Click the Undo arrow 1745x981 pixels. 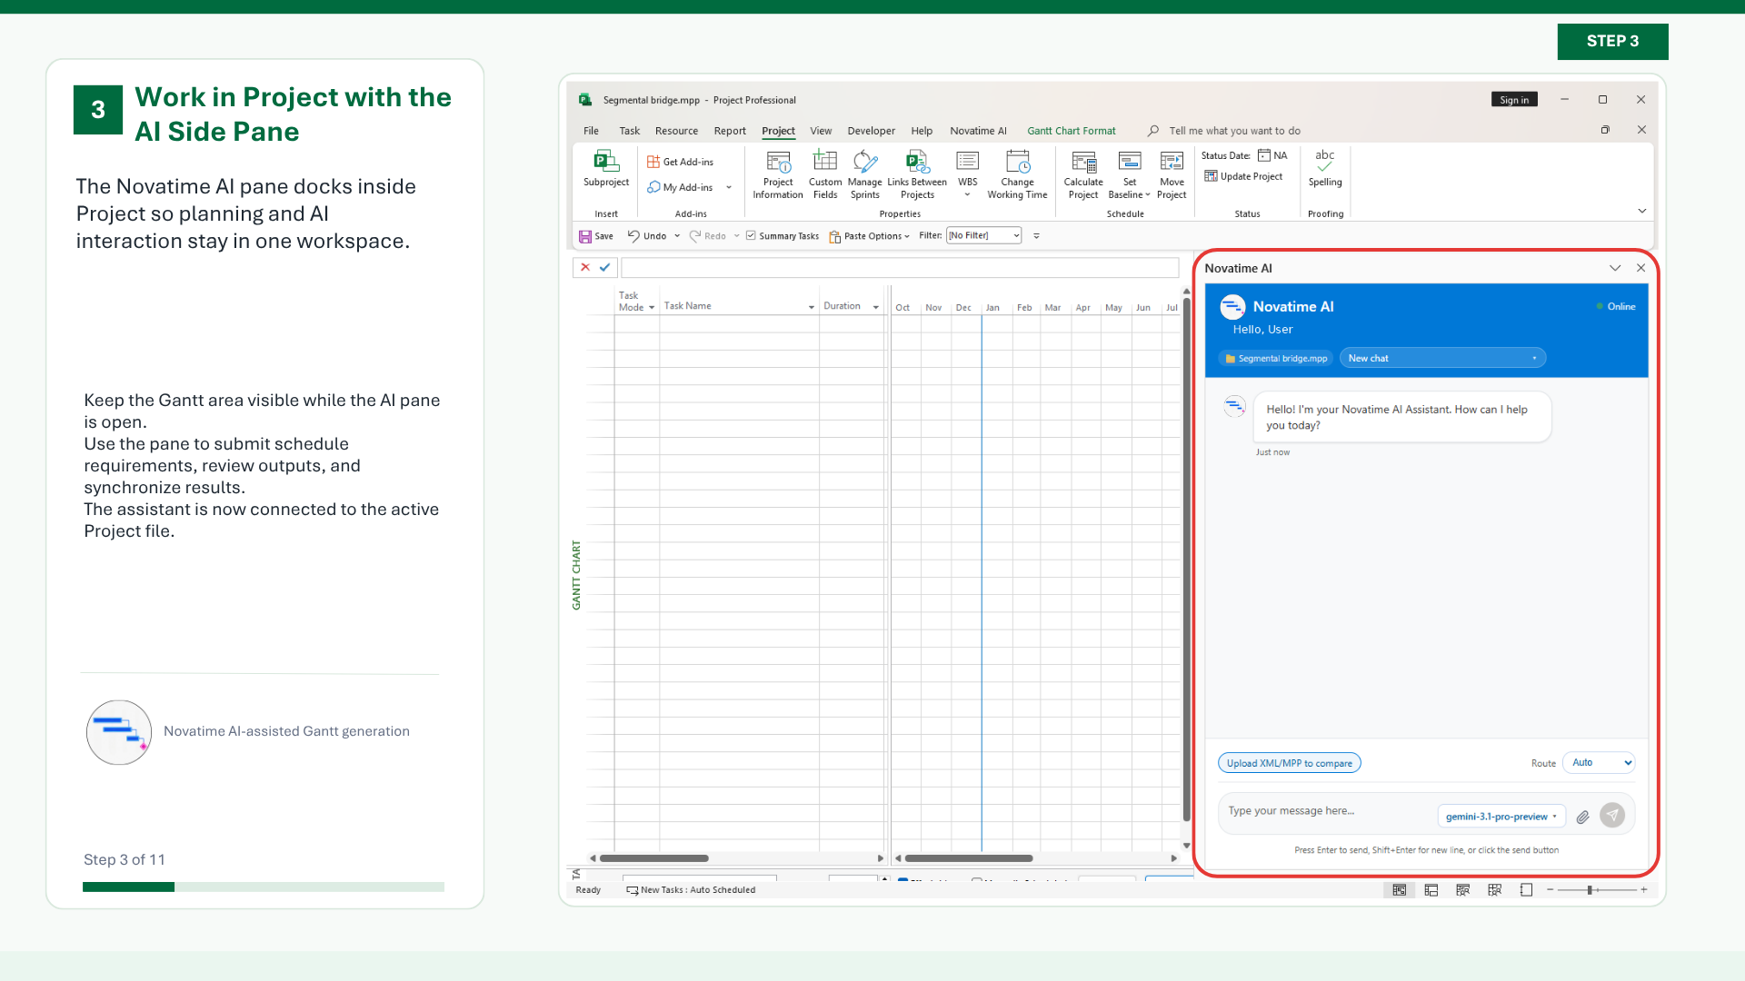tap(633, 235)
